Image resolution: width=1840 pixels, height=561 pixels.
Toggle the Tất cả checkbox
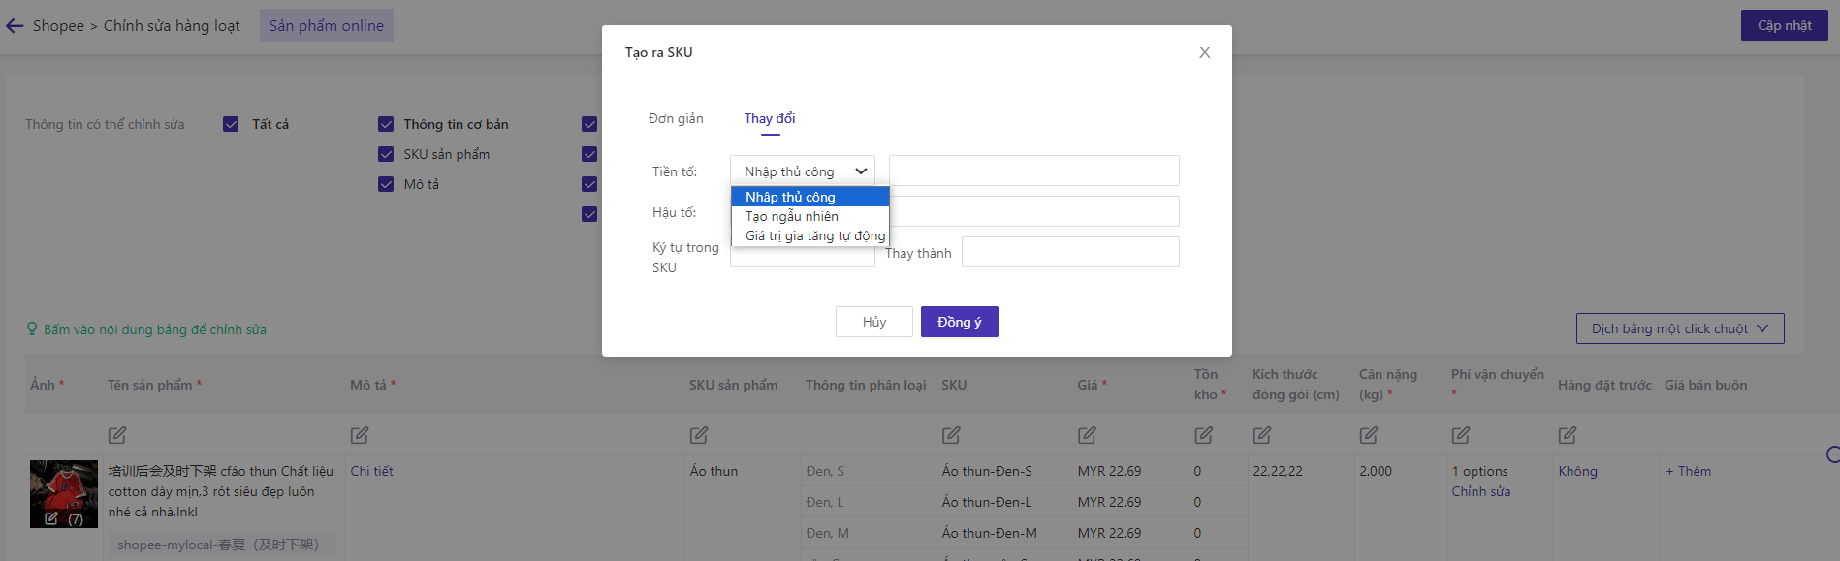click(231, 124)
